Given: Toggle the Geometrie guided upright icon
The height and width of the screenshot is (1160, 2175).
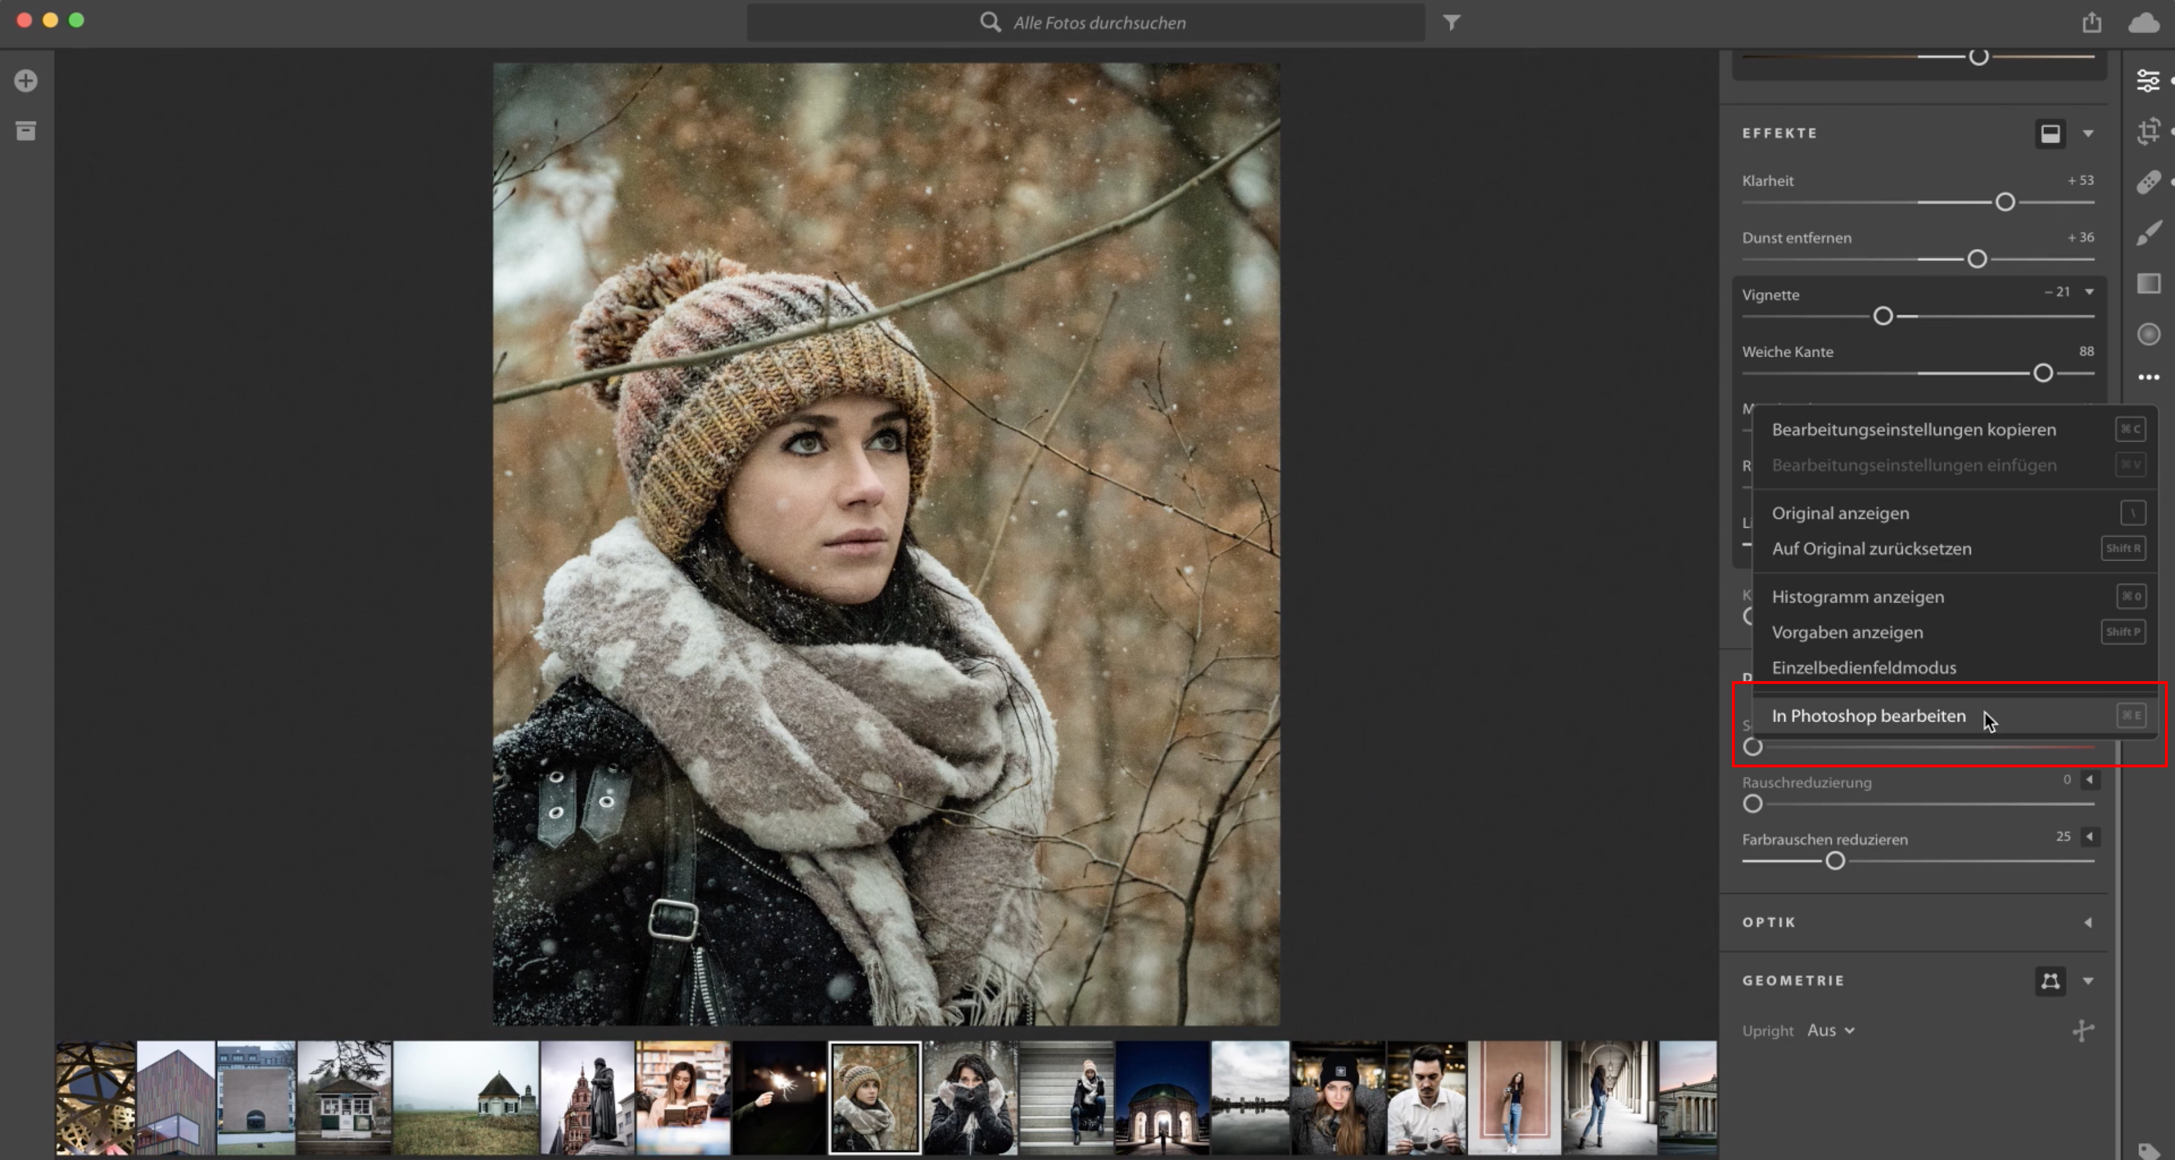Looking at the screenshot, I should click(2050, 980).
